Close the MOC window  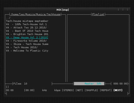point(127,10)
